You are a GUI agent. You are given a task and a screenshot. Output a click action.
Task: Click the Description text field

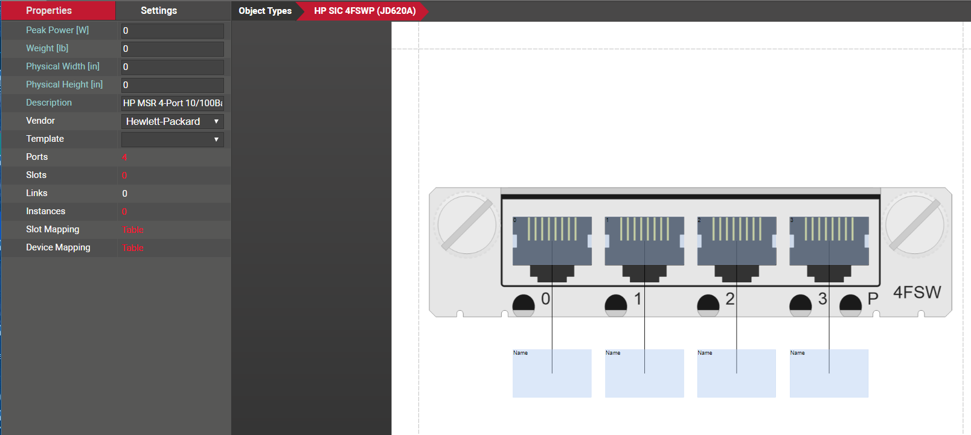(173, 103)
